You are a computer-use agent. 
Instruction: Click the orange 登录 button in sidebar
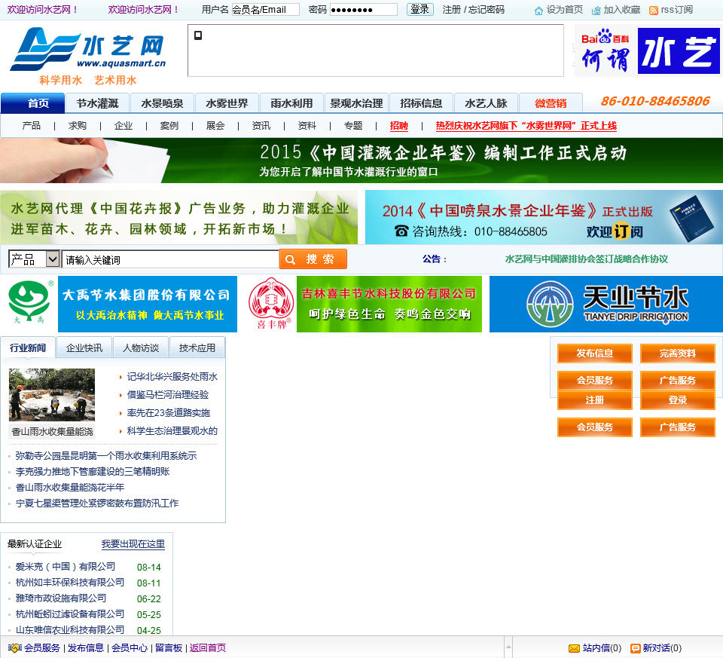click(x=677, y=400)
